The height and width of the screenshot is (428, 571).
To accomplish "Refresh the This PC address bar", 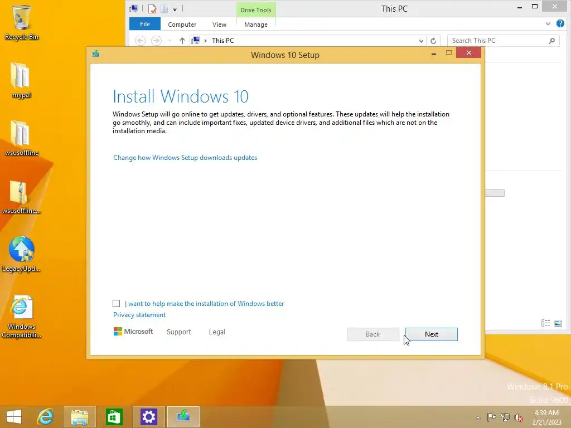I will pos(433,41).
